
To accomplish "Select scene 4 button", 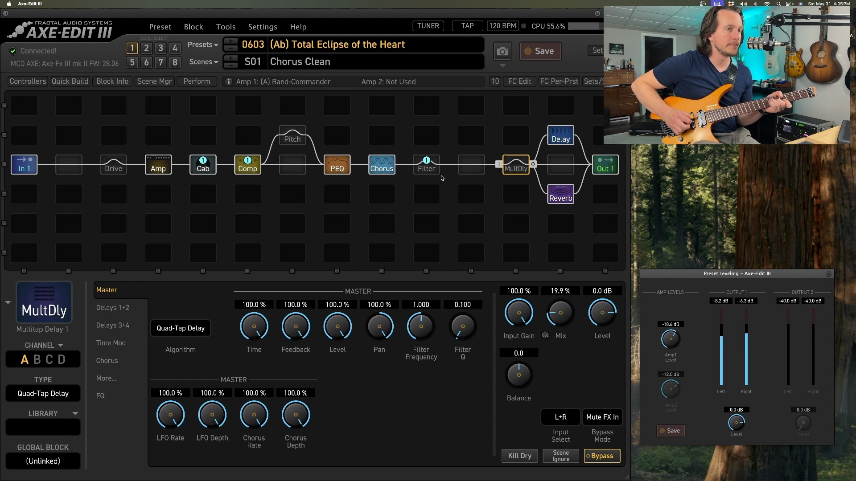I will pos(175,48).
